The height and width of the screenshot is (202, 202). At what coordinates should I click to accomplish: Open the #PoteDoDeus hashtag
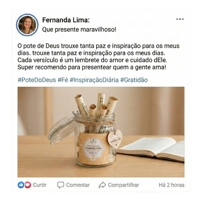point(37,80)
